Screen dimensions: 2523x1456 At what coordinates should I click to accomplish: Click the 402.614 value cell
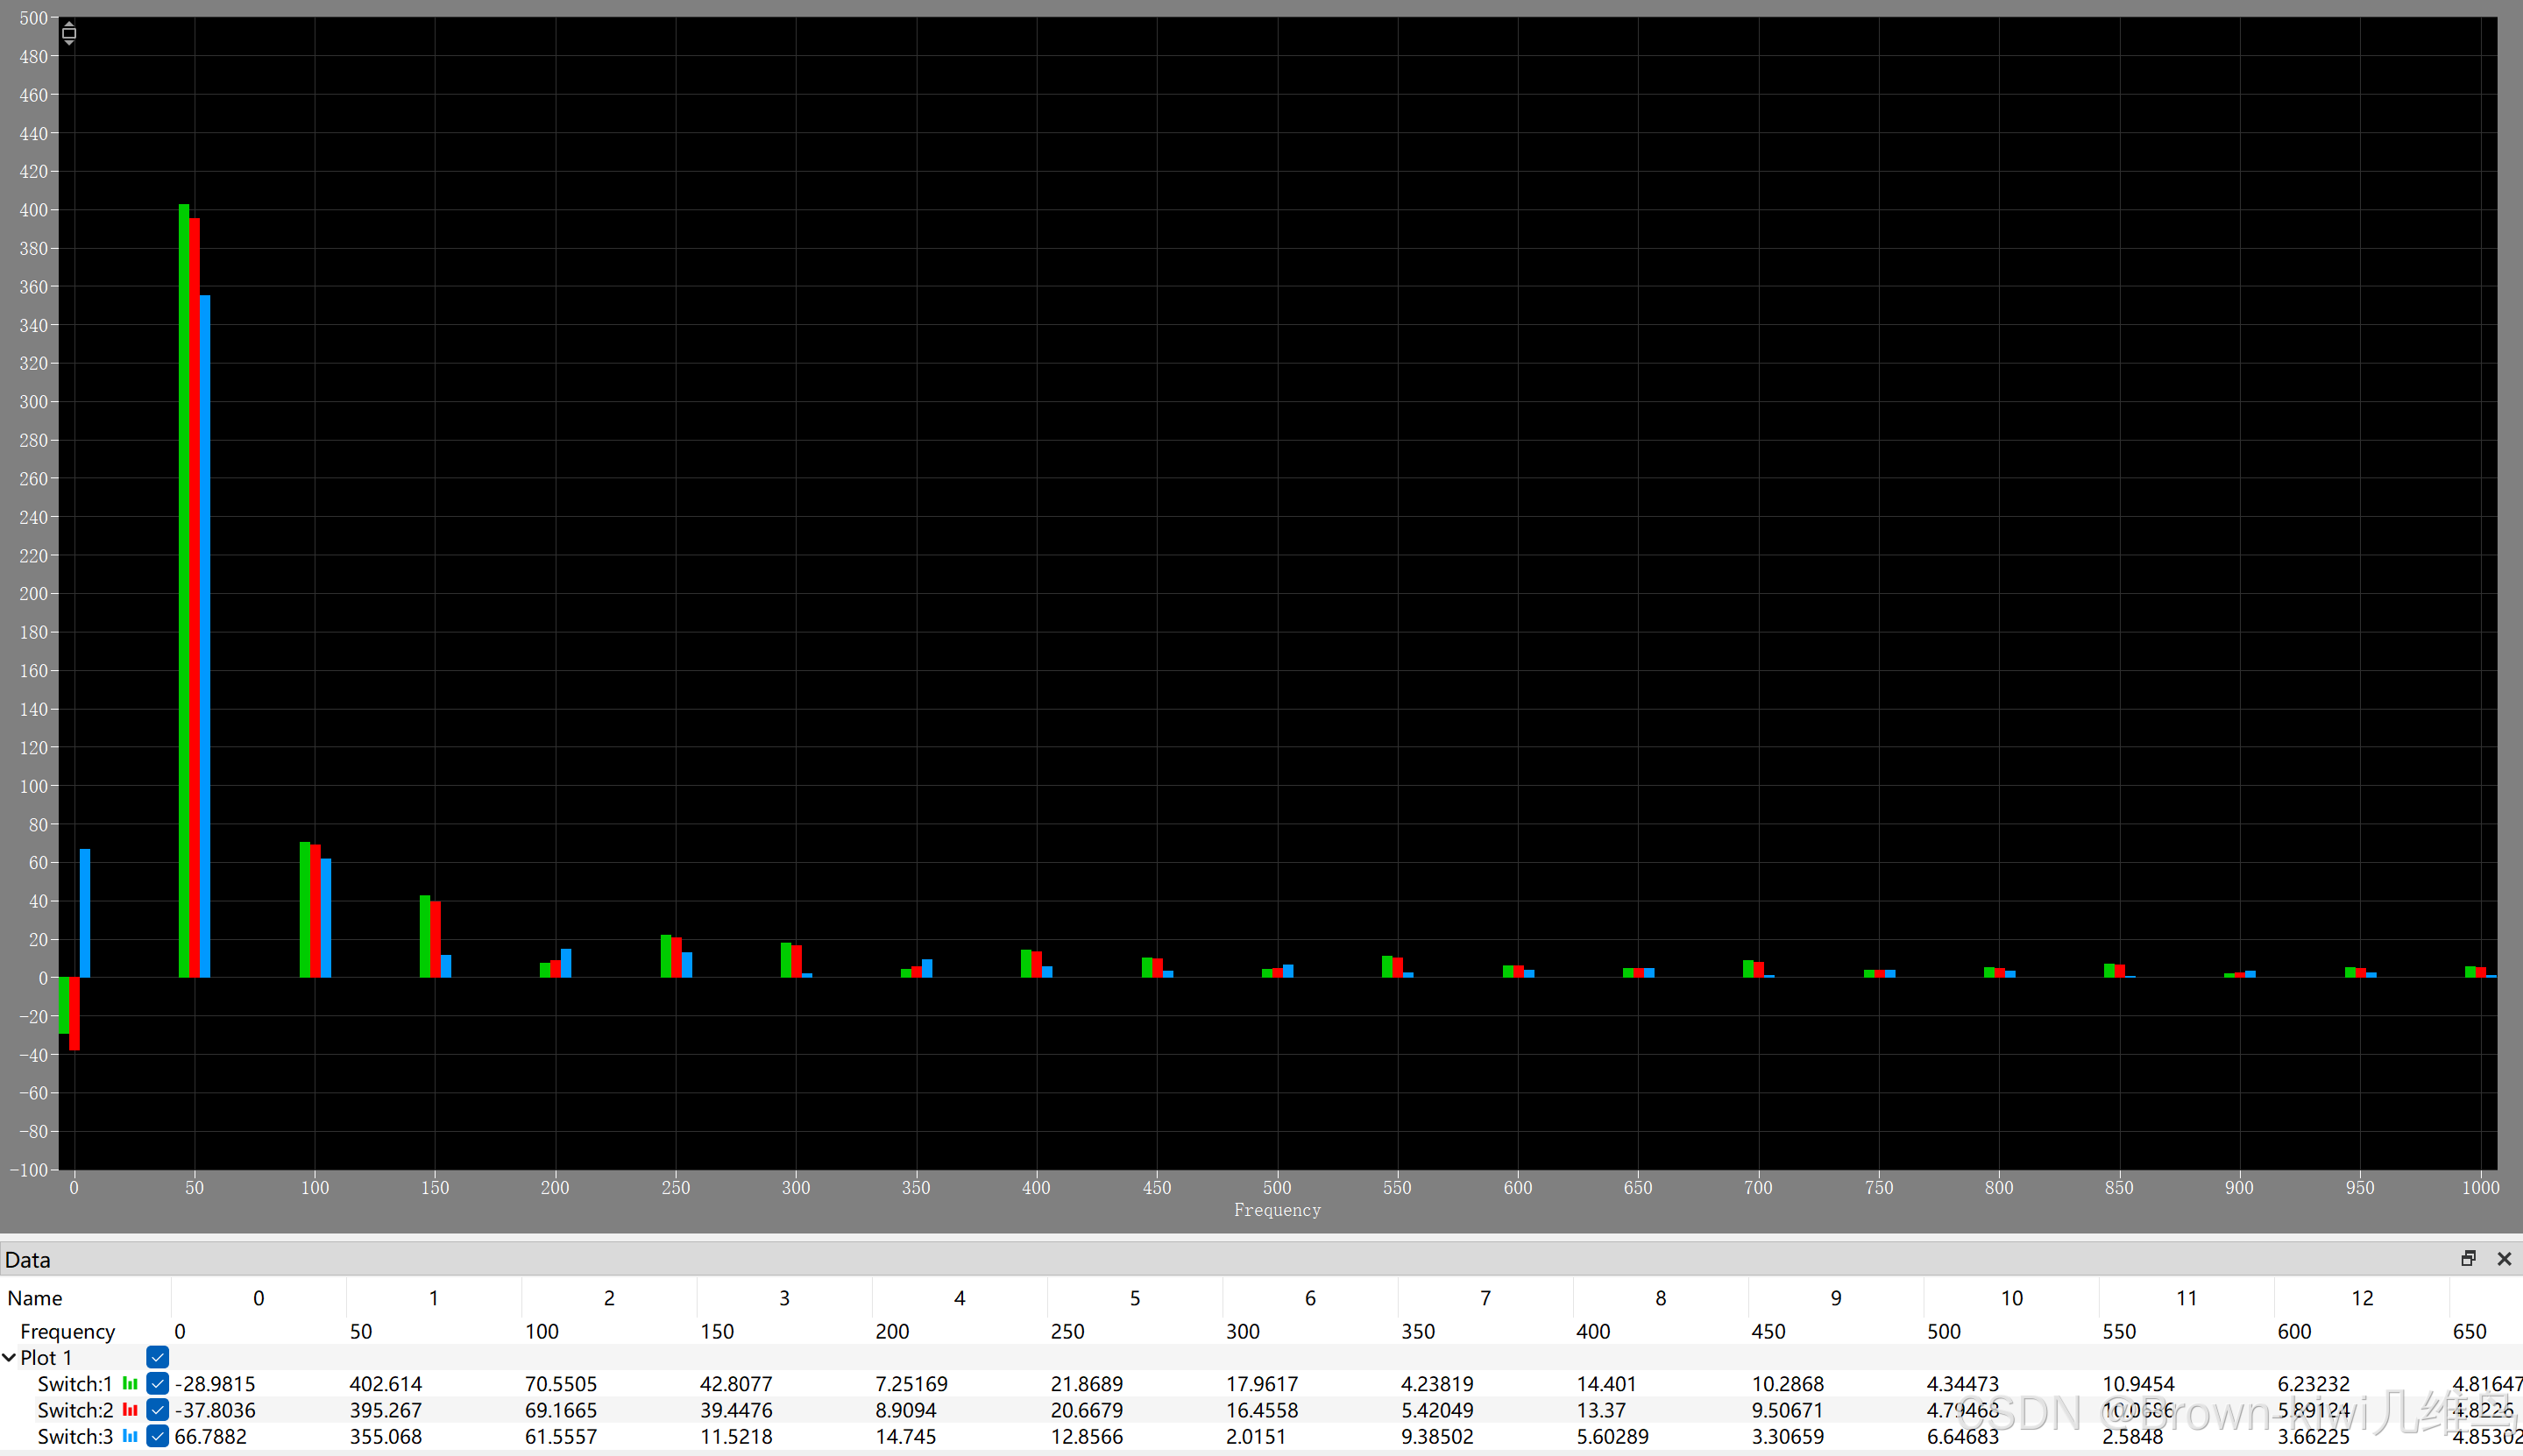pyautogui.click(x=386, y=1384)
